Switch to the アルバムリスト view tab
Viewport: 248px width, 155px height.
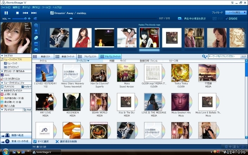pyautogui.click(x=88, y=57)
